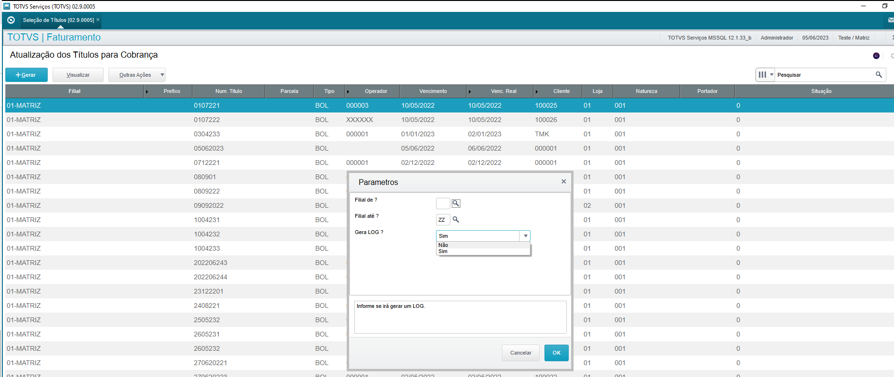Viewport: 894px width, 377px height.
Task: Select the row with title 0712221
Action: click(x=449, y=163)
